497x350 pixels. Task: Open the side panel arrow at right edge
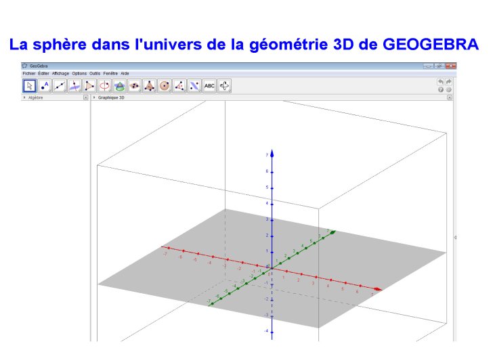455,238
